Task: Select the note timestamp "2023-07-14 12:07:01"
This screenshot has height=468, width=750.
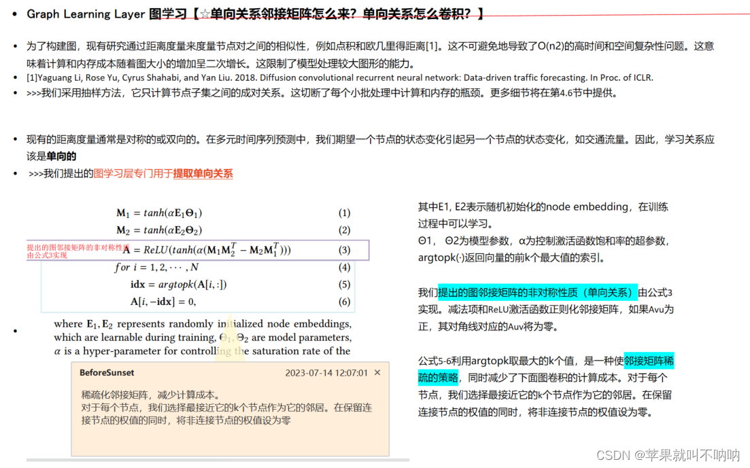Action: pyautogui.click(x=326, y=373)
